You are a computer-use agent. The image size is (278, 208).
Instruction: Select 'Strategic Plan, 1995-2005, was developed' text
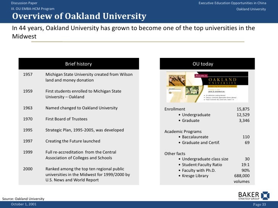point(84,130)
